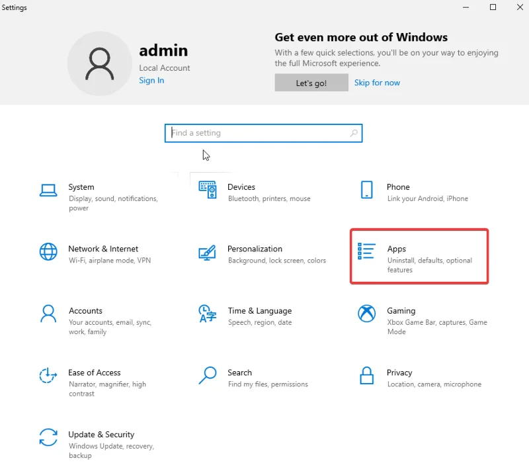
Task: Click 'Background, lock screen, colors' text
Action: 277,260
